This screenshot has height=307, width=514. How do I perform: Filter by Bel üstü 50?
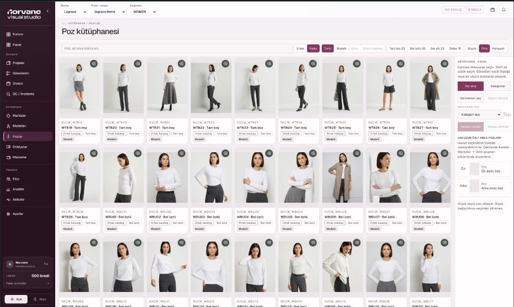[x=418, y=49]
